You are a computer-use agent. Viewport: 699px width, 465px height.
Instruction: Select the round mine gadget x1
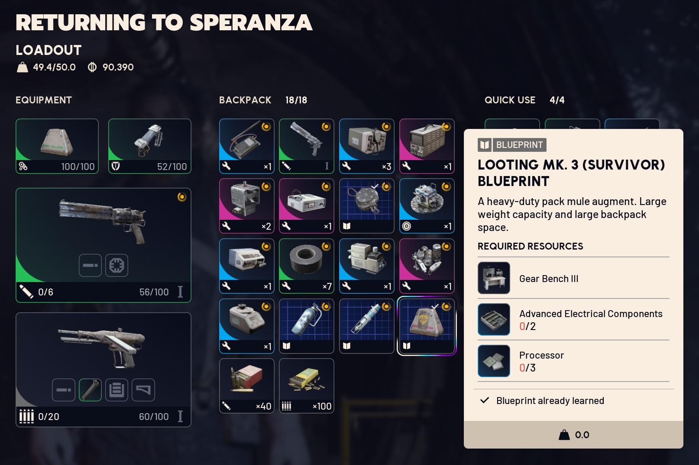coord(427,206)
